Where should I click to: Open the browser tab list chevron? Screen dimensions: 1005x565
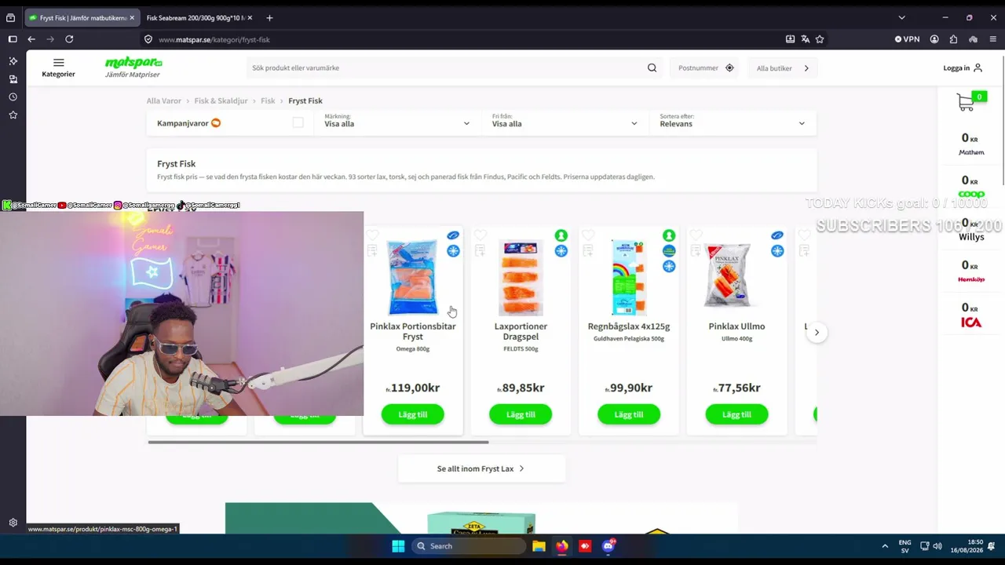901,17
